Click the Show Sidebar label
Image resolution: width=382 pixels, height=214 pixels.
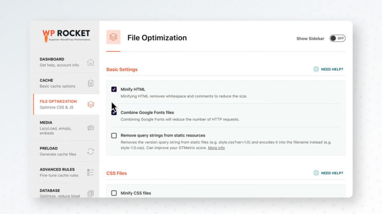coord(310,39)
